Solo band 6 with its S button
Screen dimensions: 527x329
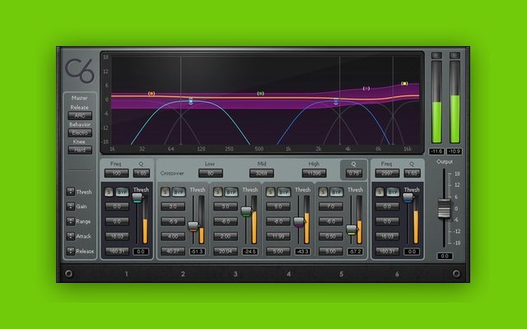click(x=380, y=192)
